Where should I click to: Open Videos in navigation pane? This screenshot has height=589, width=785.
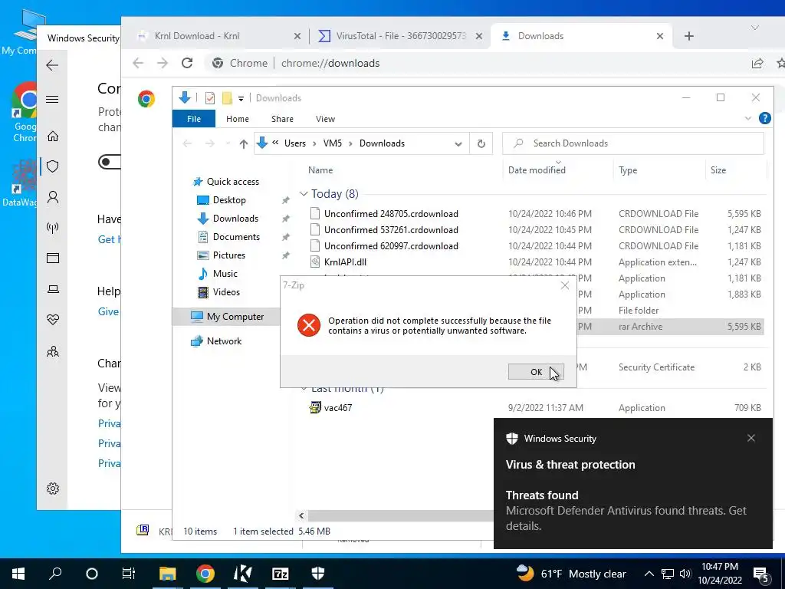pos(226,292)
